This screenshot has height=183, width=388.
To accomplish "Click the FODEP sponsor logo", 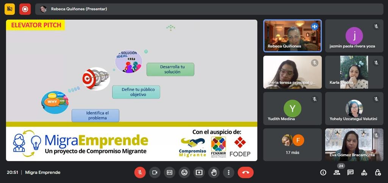I will tap(240, 147).
